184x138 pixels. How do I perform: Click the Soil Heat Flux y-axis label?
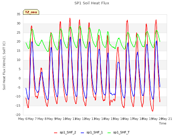click(4, 66)
